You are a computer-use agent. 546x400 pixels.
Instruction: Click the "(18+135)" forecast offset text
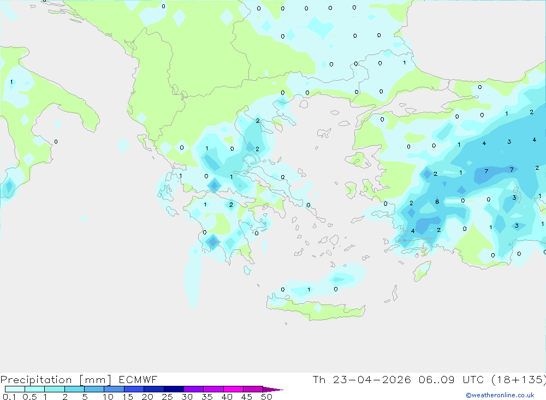(519, 379)
